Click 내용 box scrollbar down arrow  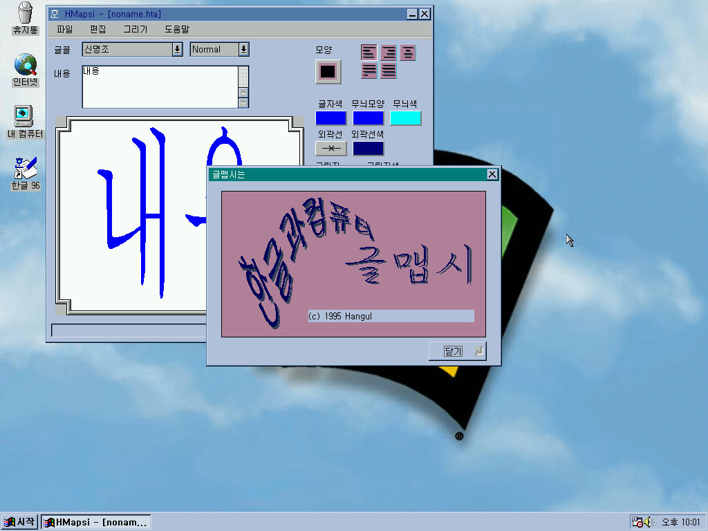click(243, 103)
